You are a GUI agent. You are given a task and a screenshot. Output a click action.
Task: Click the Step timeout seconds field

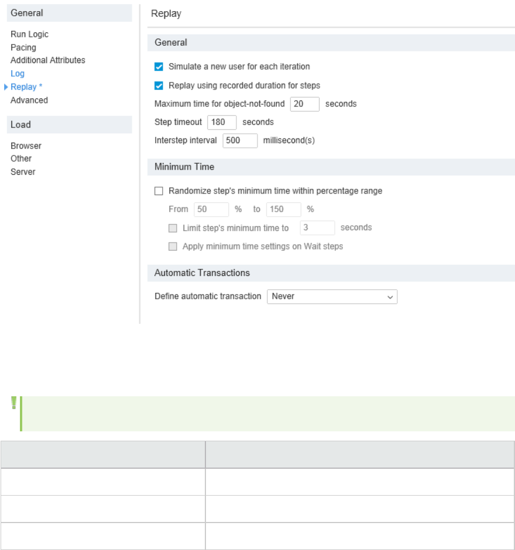point(222,122)
